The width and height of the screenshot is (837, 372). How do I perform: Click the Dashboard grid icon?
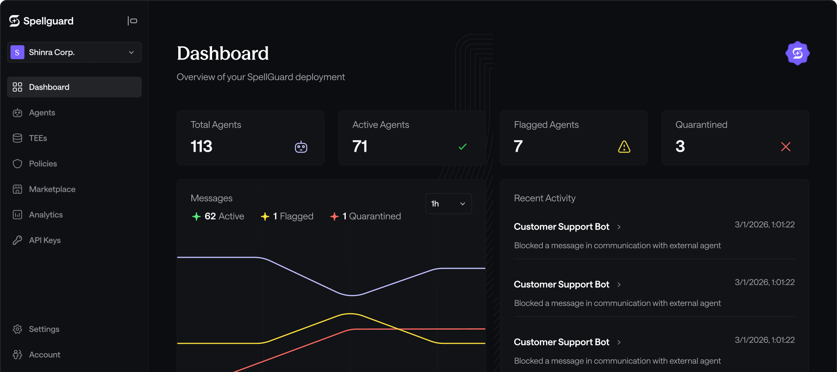pos(17,87)
